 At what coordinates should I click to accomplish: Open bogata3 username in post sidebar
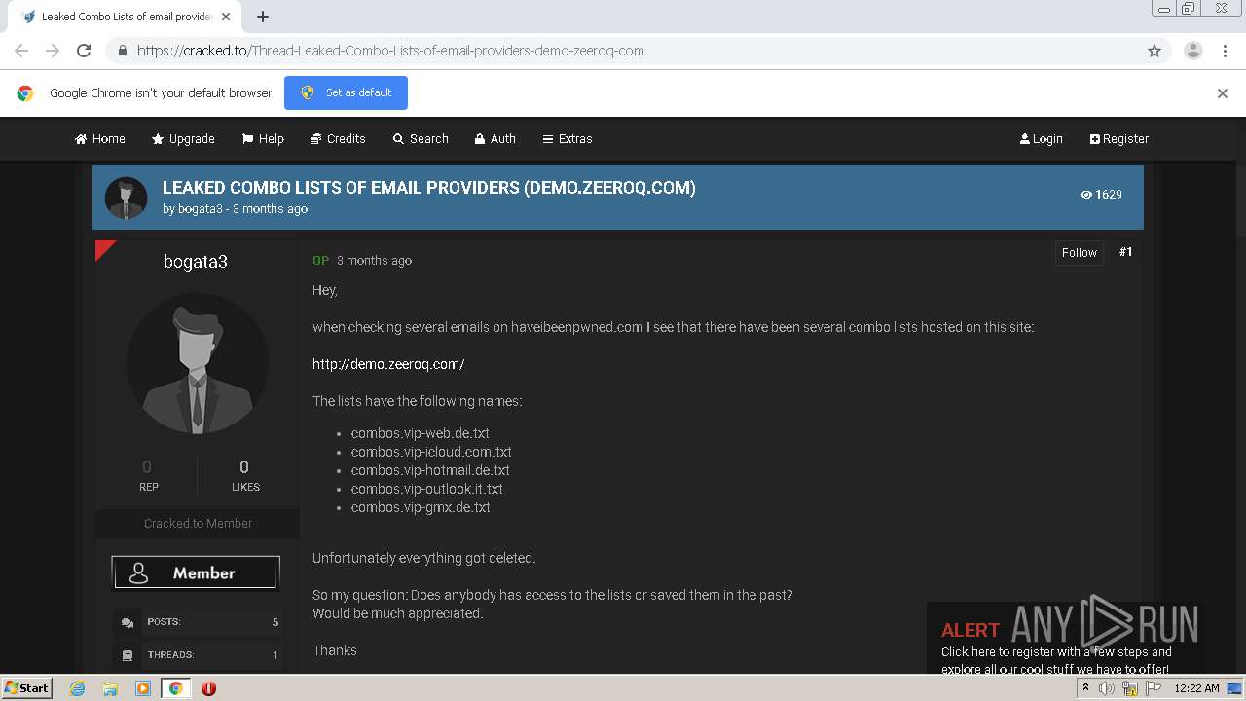coord(196,261)
